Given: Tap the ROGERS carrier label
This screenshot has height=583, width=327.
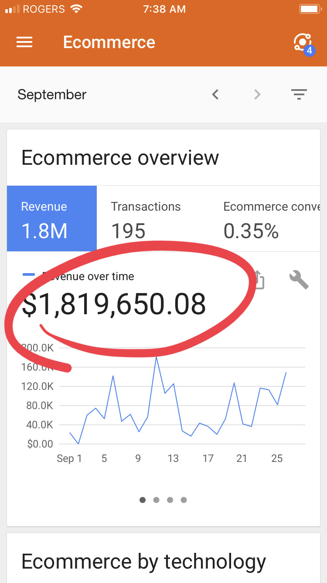Looking at the screenshot, I should point(44,9).
